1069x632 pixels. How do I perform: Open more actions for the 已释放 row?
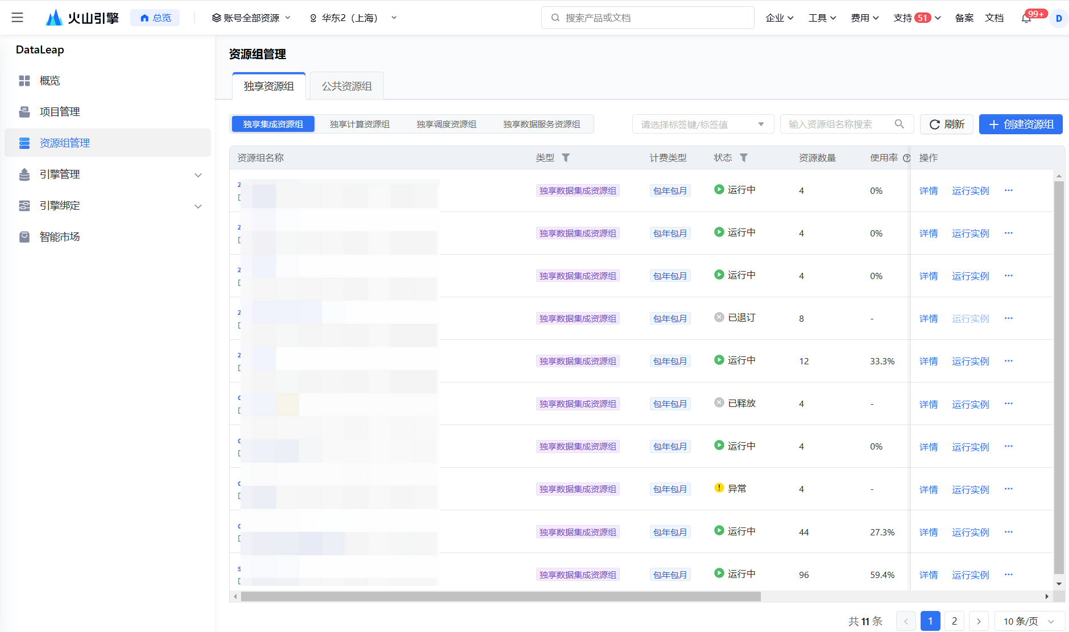click(x=1008, y=404)
